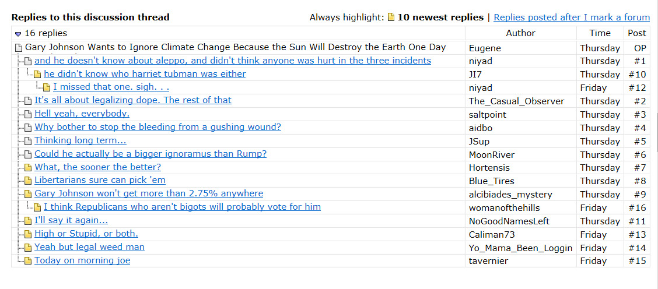Click yellow note icon next to harriet tubman reply
This screenshot has height=289, width=658.
37,75
